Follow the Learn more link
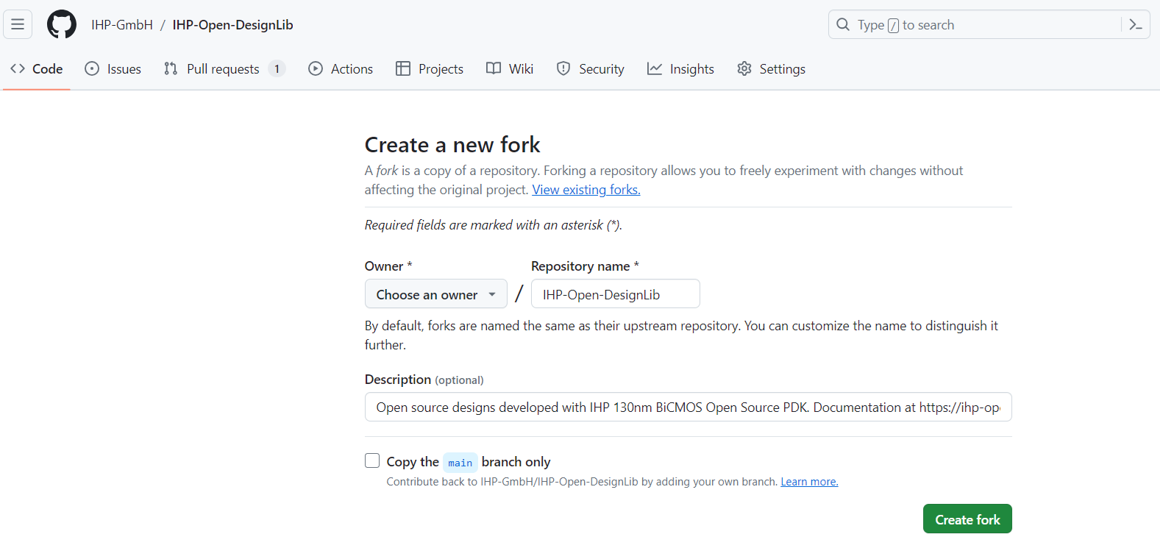Screen dimensions: 1160x548 click(809, 482)
